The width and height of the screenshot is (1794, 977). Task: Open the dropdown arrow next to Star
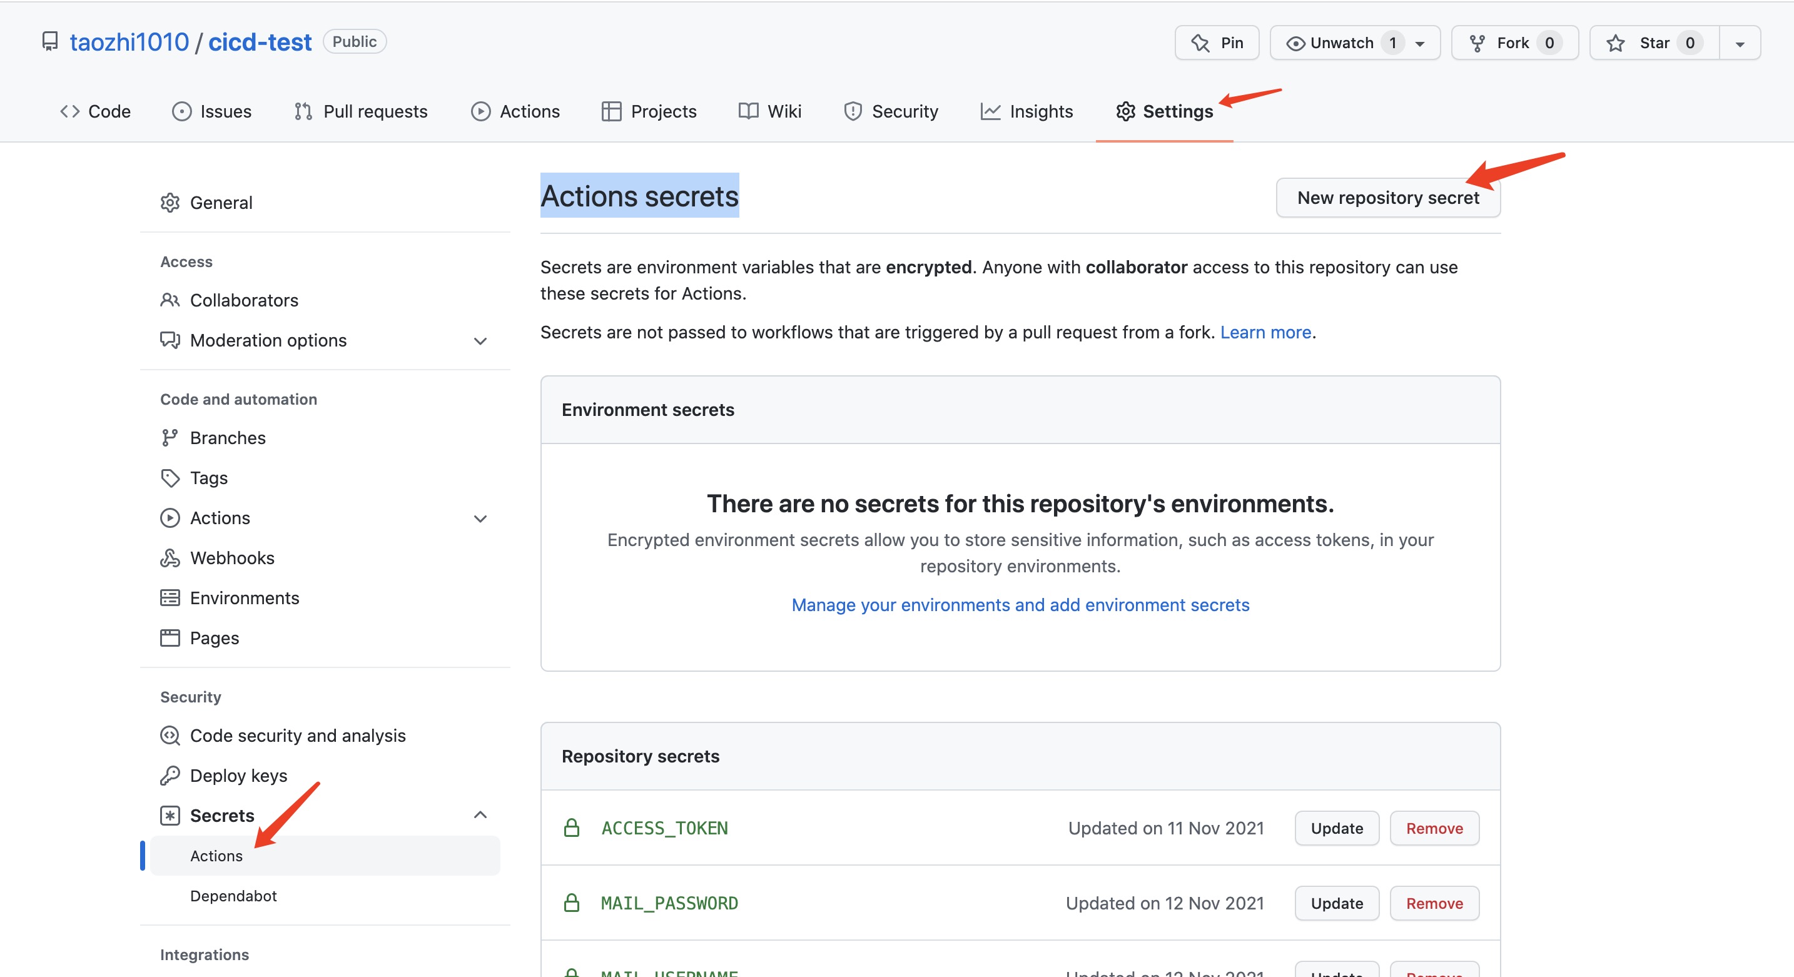[x=1739, y=43]
